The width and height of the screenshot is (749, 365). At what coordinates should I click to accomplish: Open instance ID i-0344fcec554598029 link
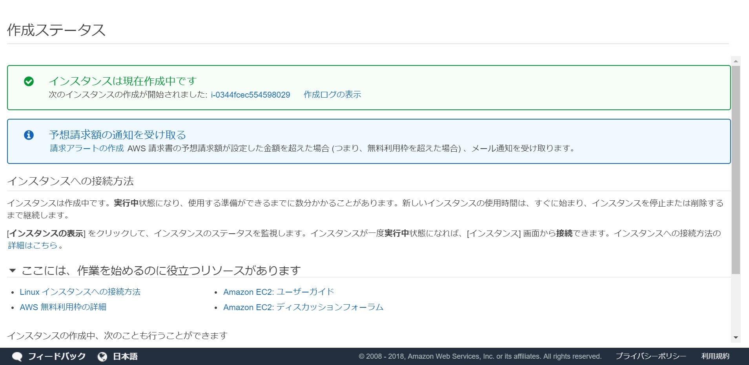tap(250, 95)
